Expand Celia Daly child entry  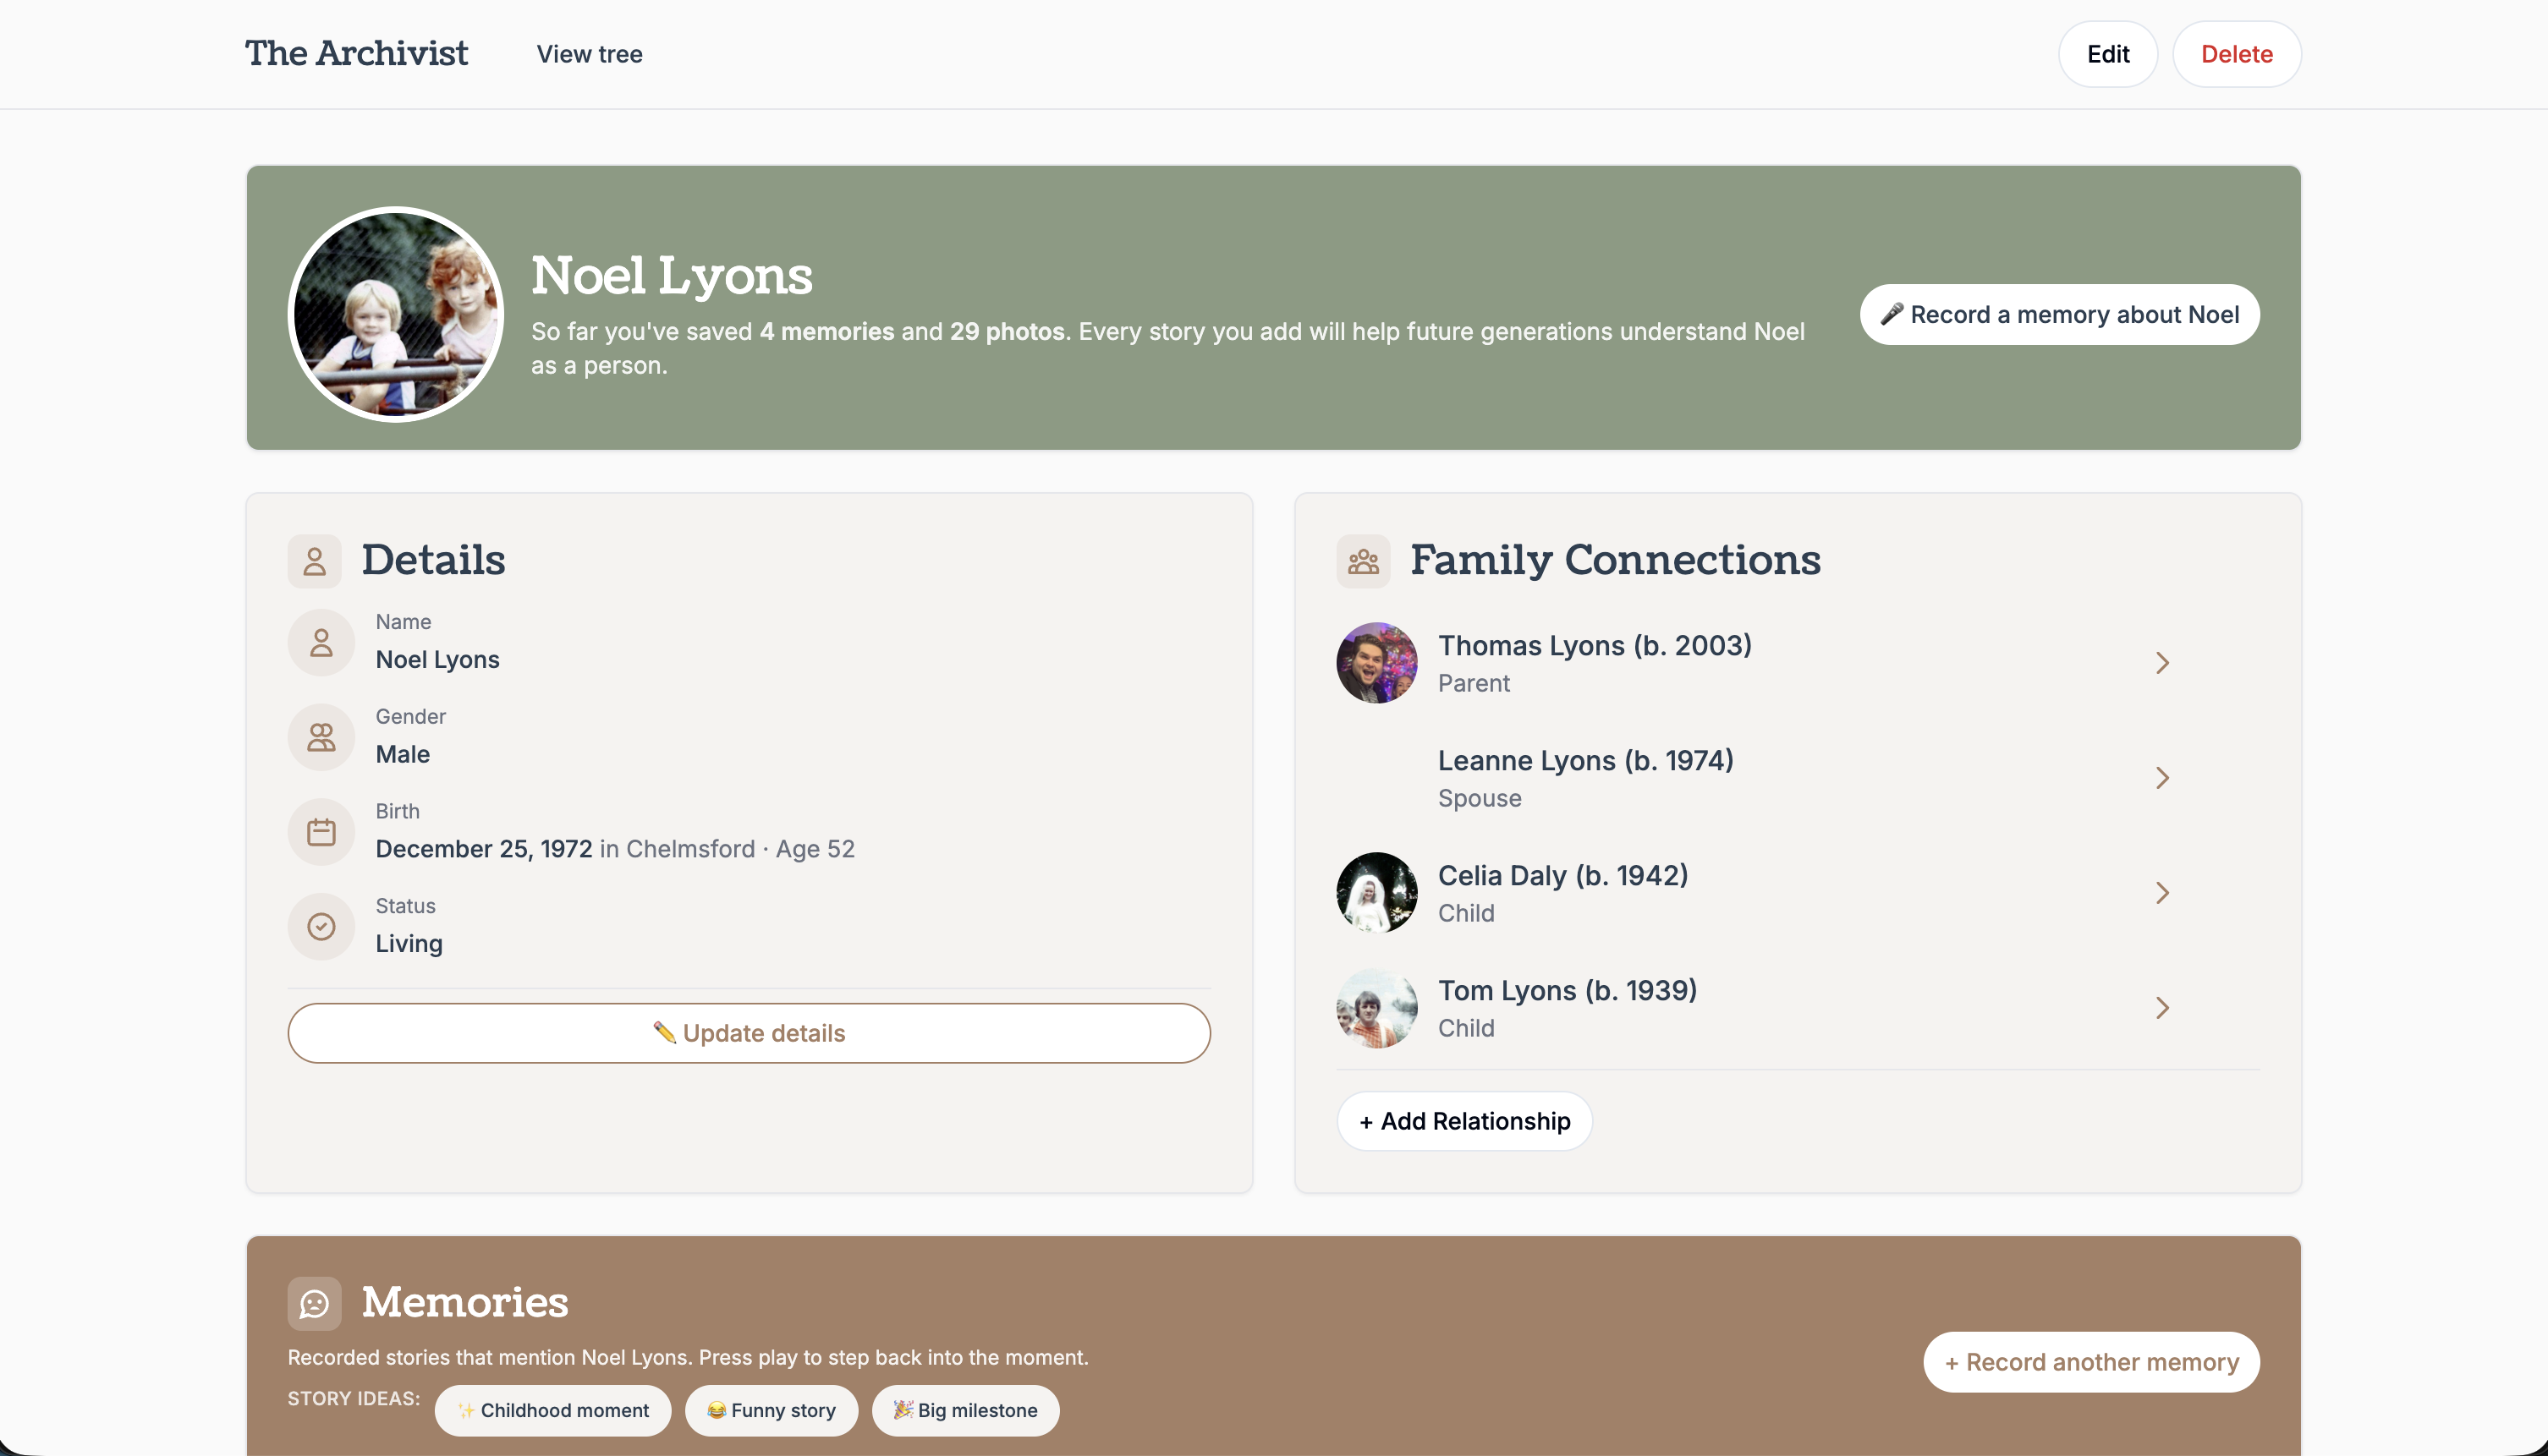pyautogui.click(x=2163, y=892)
